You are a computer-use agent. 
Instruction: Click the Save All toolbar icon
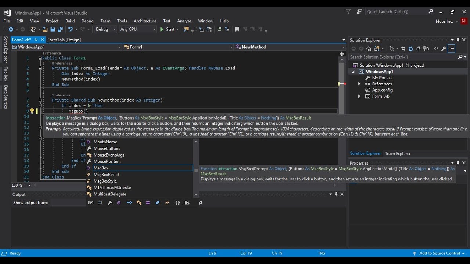tap(60, 29)
